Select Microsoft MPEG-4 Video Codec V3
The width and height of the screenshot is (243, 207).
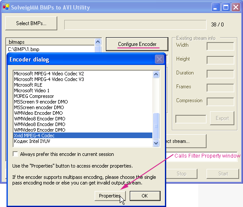83,79
